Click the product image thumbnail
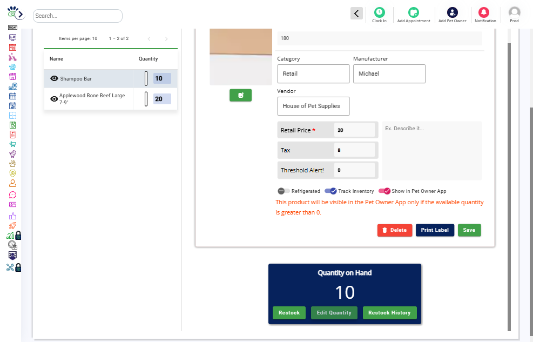The image size is (533, 342). click(x=241, y=57)
